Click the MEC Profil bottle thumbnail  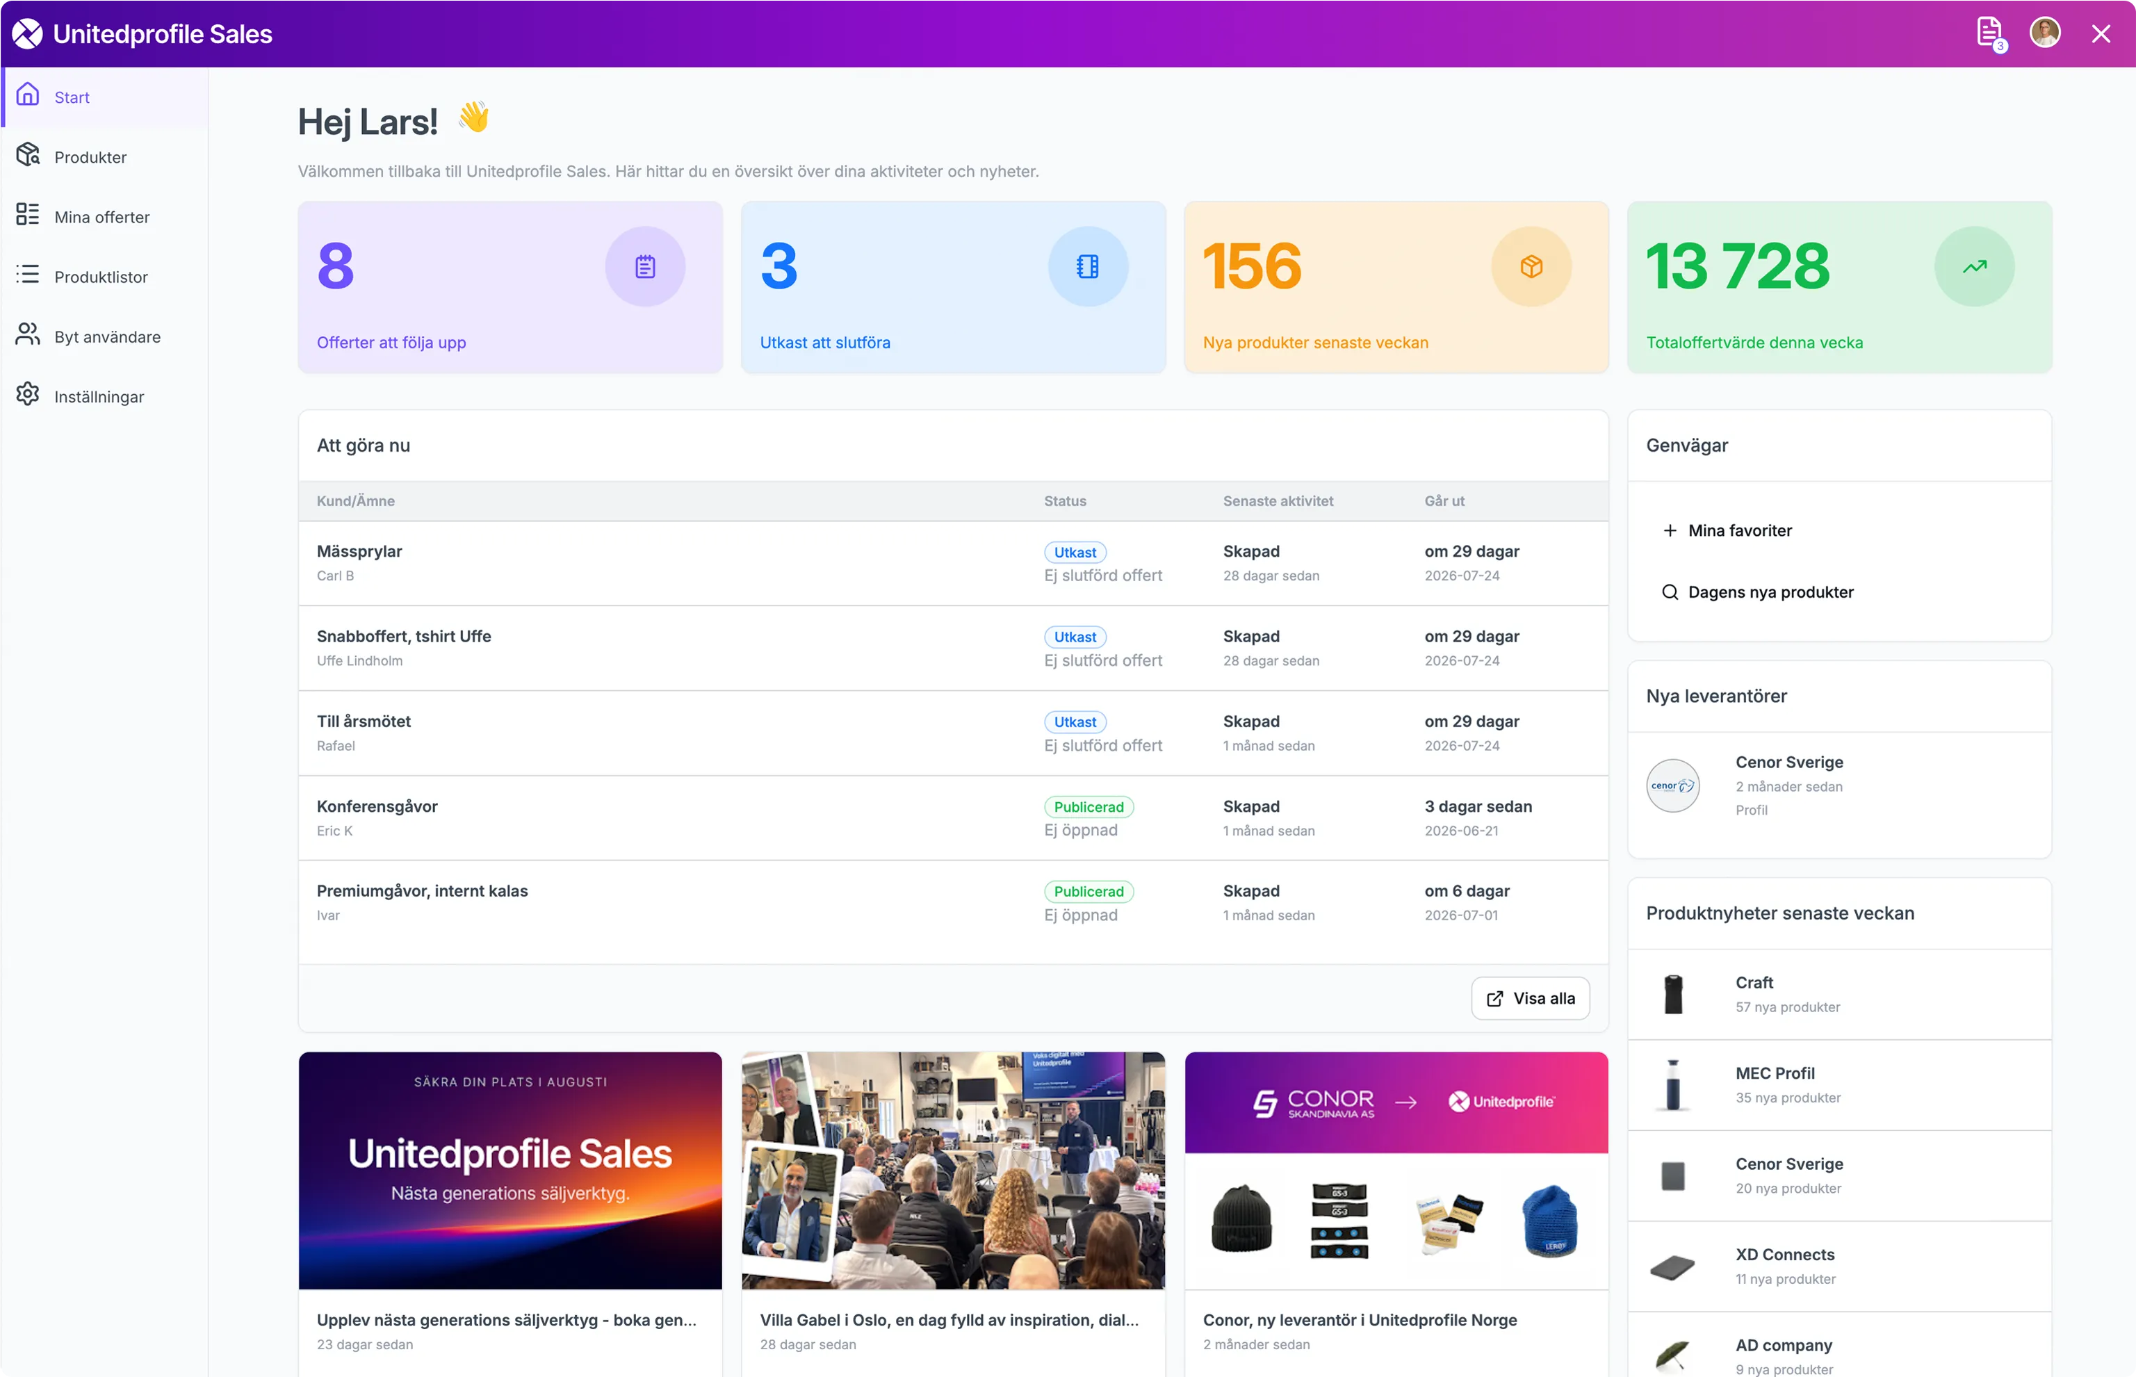tap(1673, 1084)
